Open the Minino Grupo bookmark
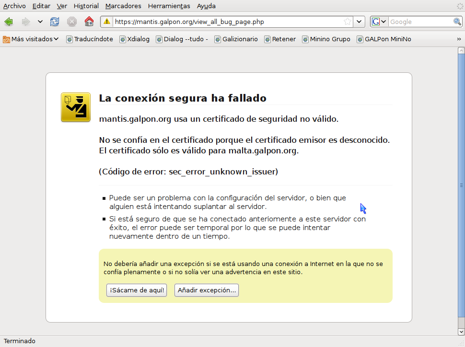The height and width of the screenshot is (347, 465). 326,39
